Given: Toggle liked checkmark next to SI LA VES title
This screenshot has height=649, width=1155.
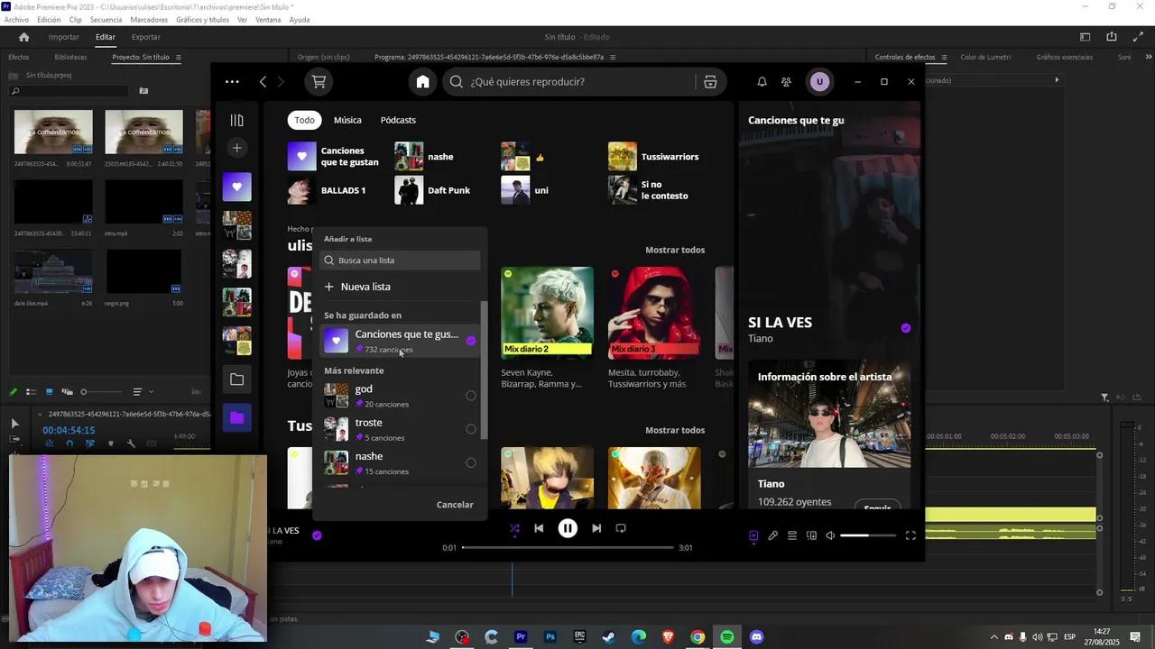Looking at the screenshot, I should coord(906,328).
